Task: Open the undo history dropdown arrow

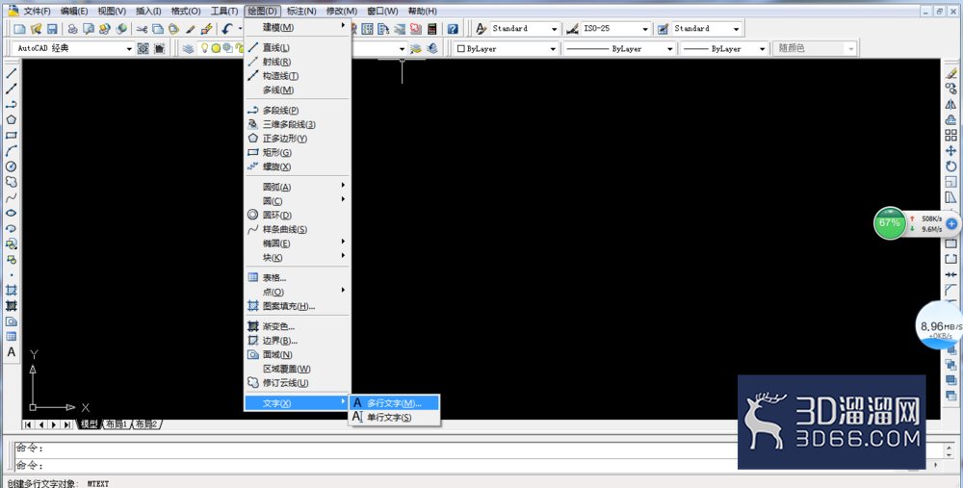Action: [240, 29]
